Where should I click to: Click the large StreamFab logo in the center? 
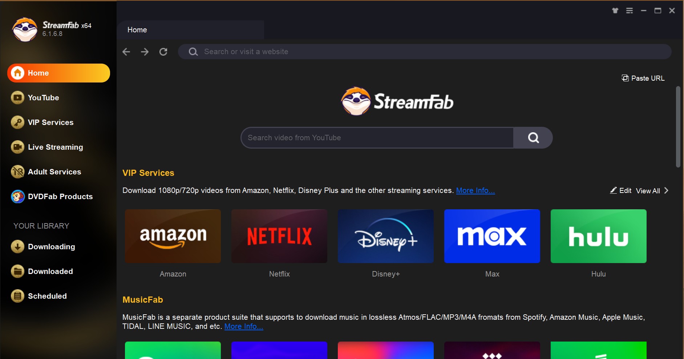click(x=397, y=101)
